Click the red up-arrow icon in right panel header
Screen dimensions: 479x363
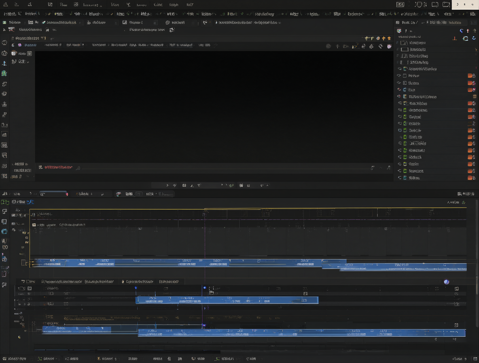tap(468, 31)
